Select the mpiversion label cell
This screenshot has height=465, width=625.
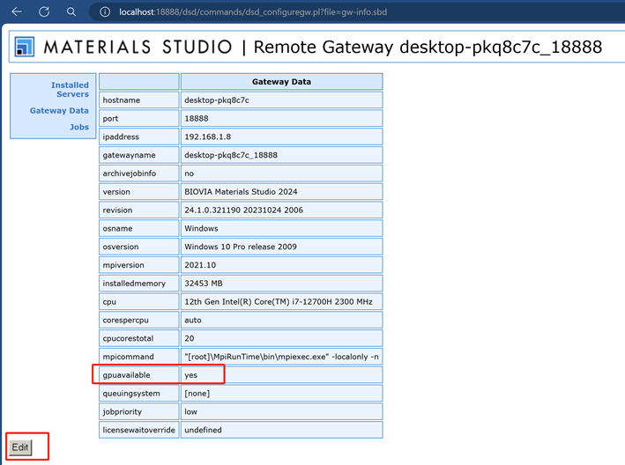click(x=138, y=265)
